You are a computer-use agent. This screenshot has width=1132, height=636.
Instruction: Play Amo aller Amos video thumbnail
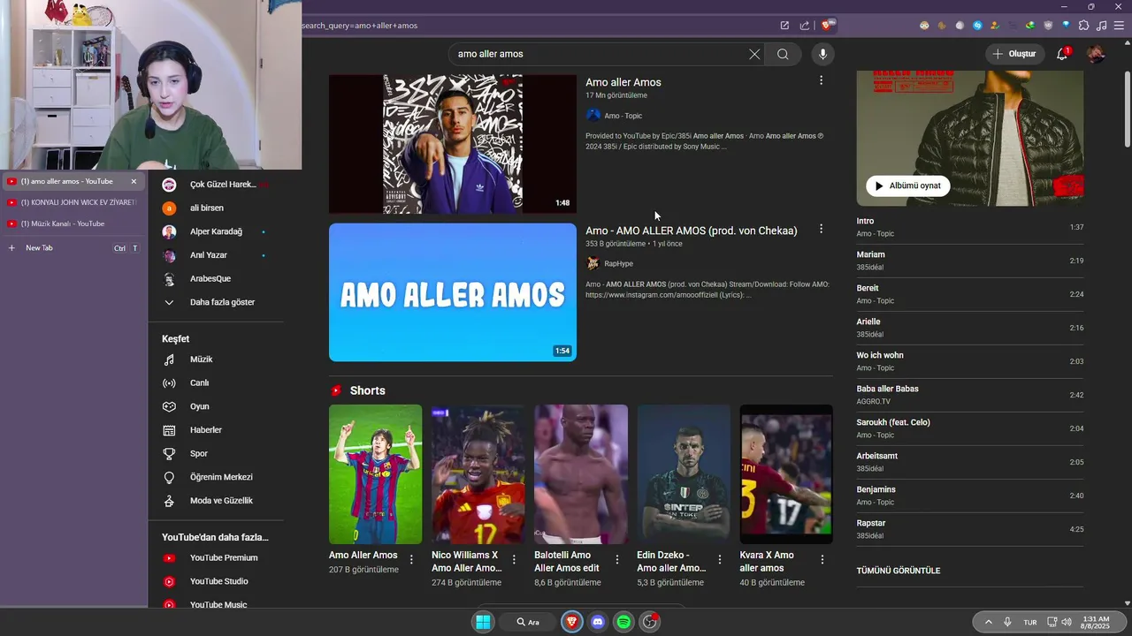(453, 144)
